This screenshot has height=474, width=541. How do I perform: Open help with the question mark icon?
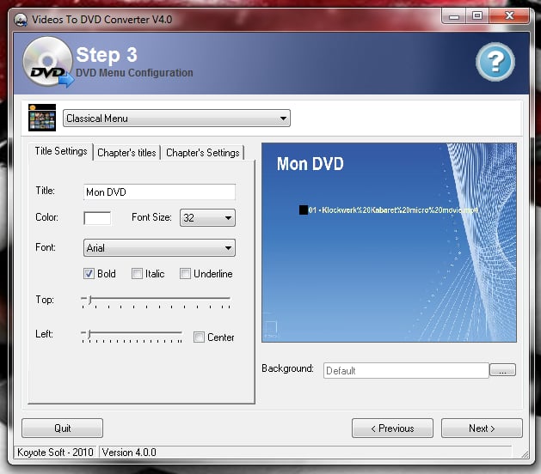click(x=495, y=62)
